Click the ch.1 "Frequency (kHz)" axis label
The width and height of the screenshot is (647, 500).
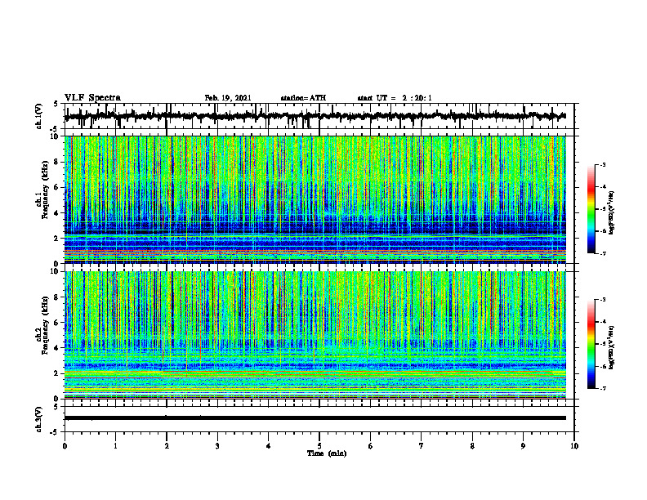pyautogui.click(x=45, y=190)
